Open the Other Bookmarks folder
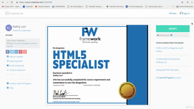194x109 pixels. [185, 7]
